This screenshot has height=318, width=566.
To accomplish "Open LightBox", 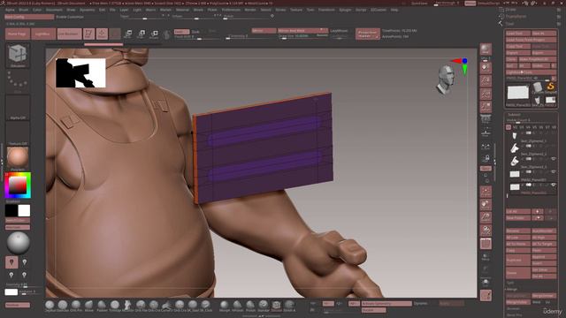I will pyautogui.click(x=43, y=34).
